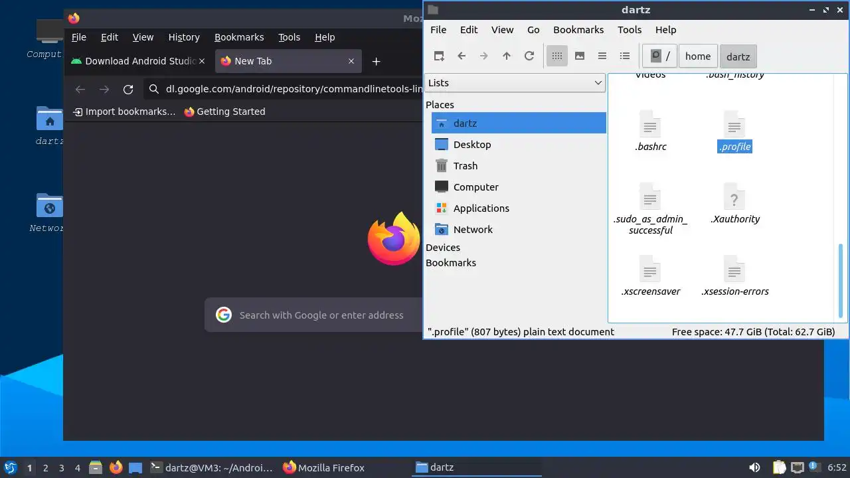Screen dimensions: 850x478
Task: Open the file manager Help menu
Action: click(x=665, y=30)
